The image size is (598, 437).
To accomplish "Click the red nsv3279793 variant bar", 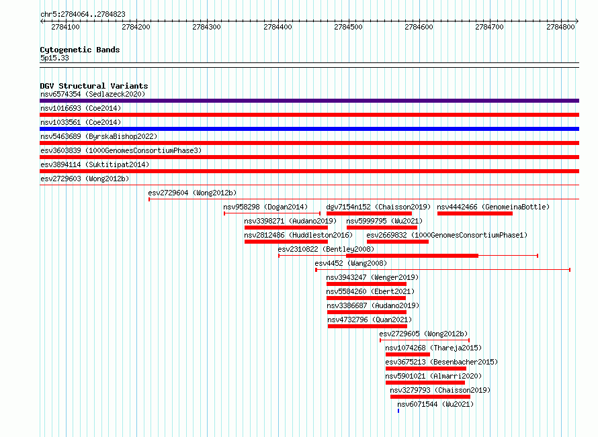I will pos(430,397).
